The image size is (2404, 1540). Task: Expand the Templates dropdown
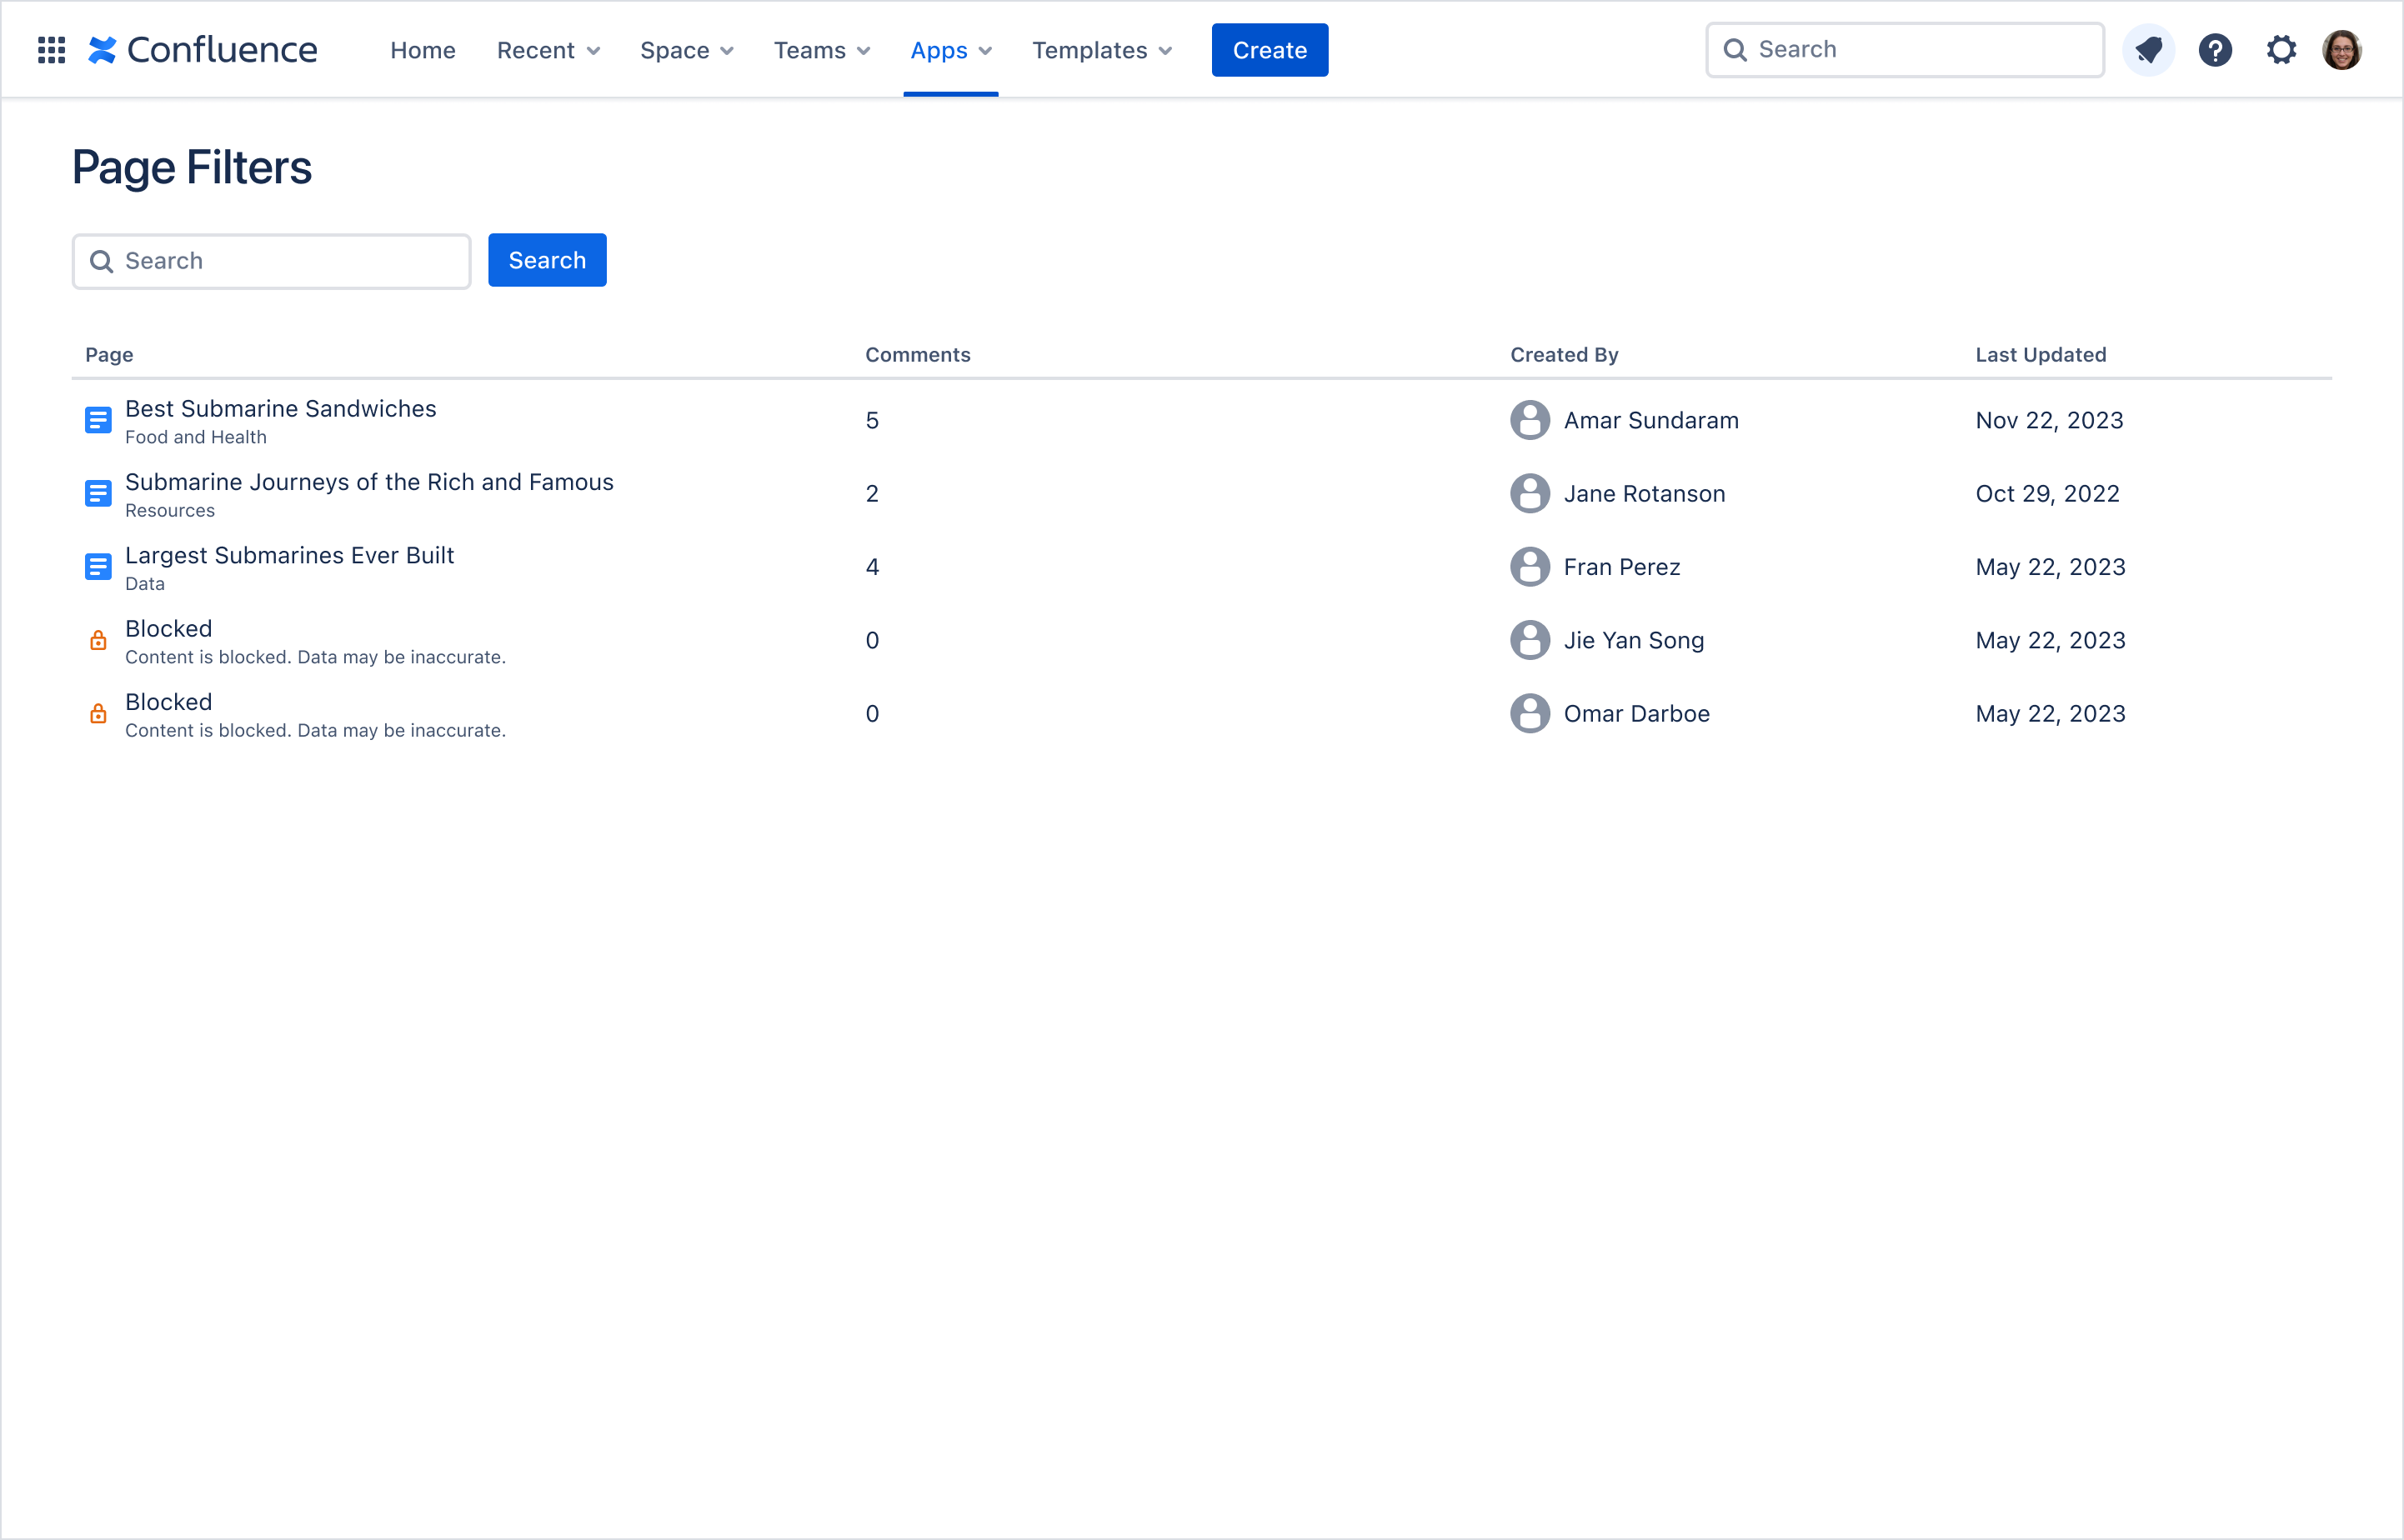click(x=1101, y=49)
